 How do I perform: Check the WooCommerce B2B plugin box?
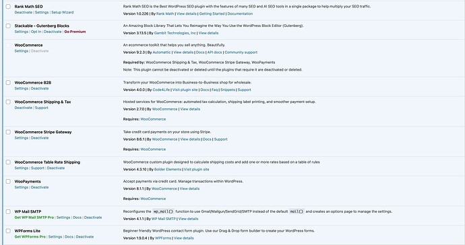(x=8, y=83)
